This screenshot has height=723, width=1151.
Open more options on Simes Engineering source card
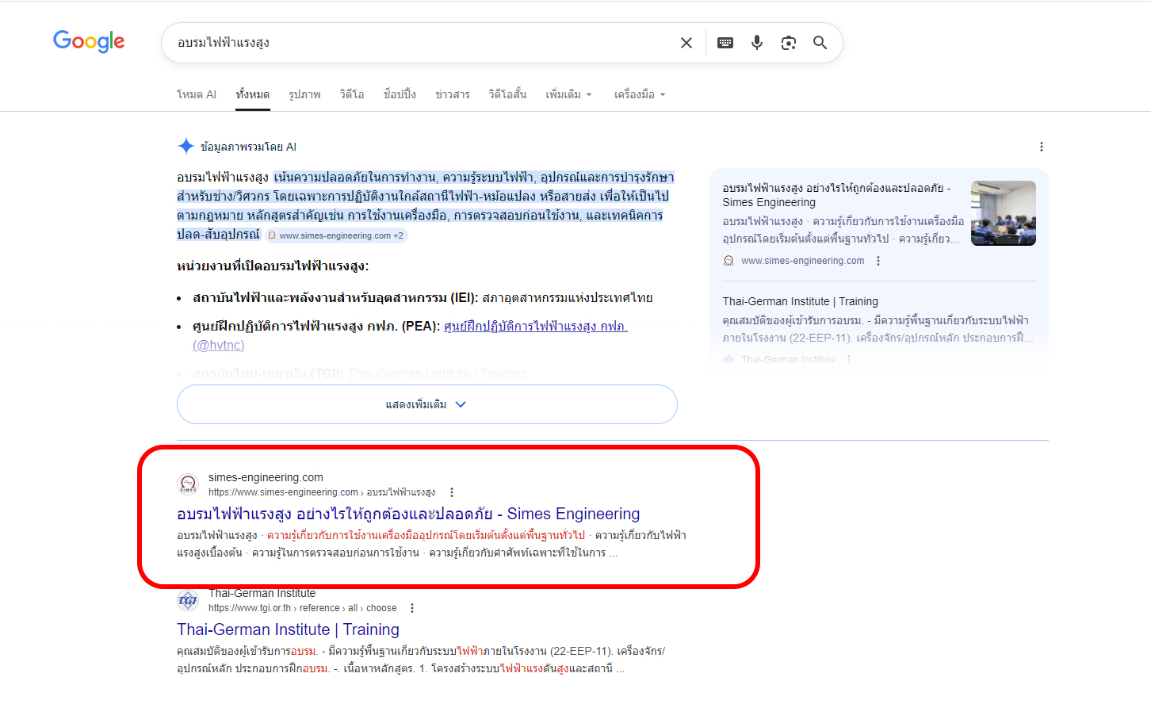tap(878, 261)
